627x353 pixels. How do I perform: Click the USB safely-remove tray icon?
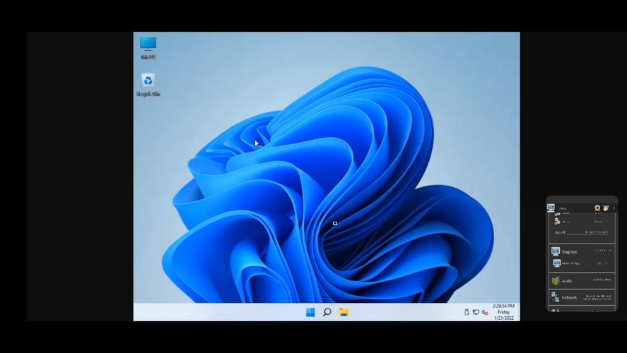click(x=467, y=312)
